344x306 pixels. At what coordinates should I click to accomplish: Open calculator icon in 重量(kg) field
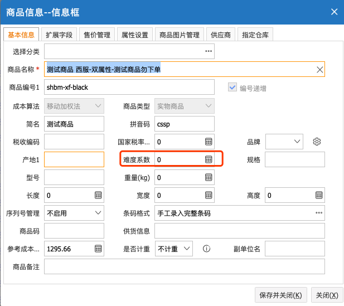[x=209, y=177]
